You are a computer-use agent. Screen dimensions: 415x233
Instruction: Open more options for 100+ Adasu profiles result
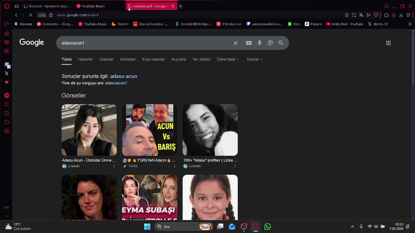235,166
